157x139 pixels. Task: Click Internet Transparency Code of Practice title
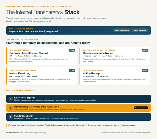[x=36, y=107]
